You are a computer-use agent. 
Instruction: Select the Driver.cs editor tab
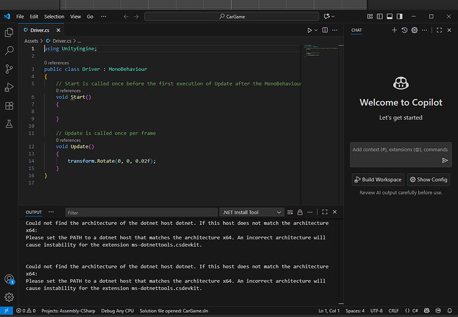tap(40, 30)
